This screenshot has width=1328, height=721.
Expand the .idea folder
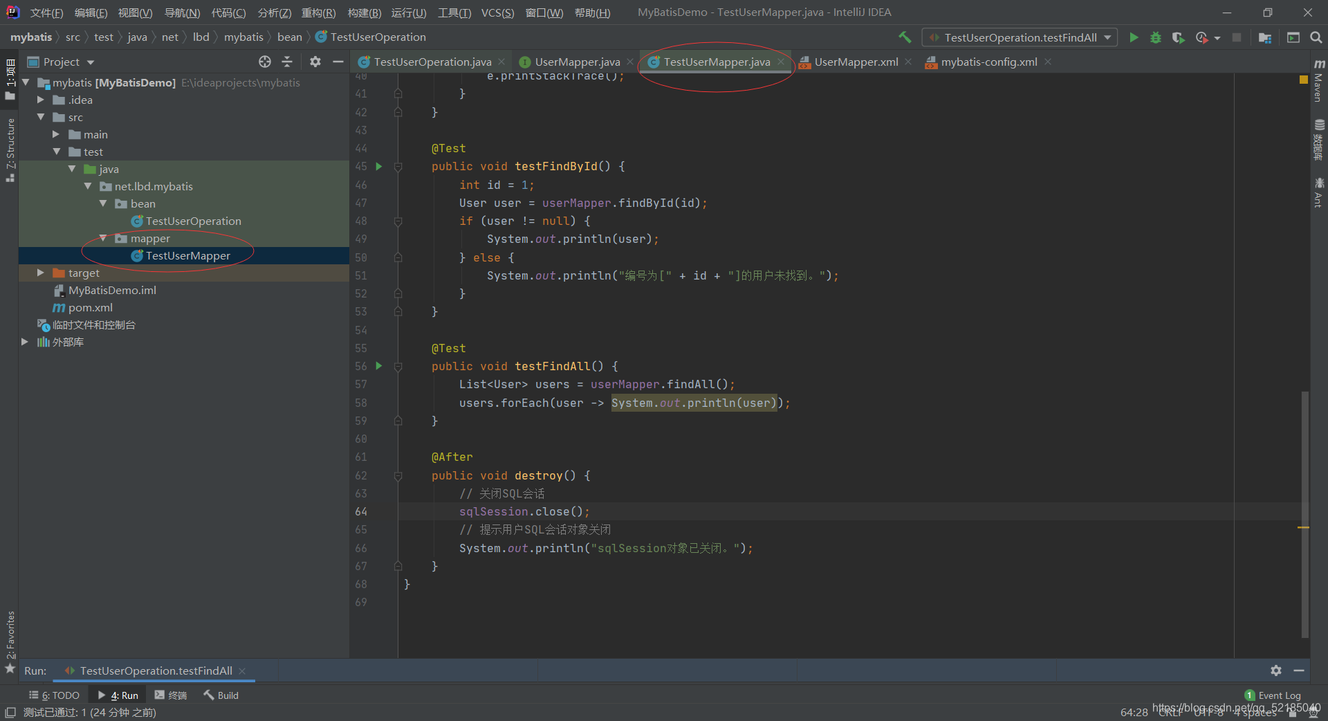pyautogui.click(x=41, y=100)
